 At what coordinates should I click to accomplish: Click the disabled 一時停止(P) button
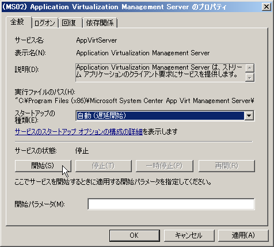165,166
